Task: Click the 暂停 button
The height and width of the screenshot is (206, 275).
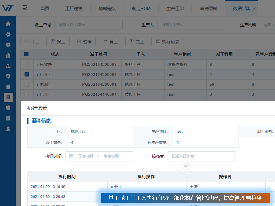Action: coord(84,41)
